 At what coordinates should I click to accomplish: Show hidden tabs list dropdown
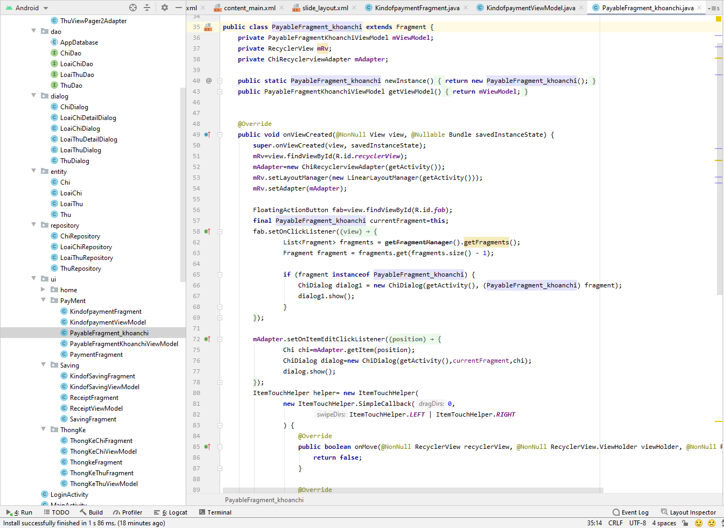click(x=714, y=8)
